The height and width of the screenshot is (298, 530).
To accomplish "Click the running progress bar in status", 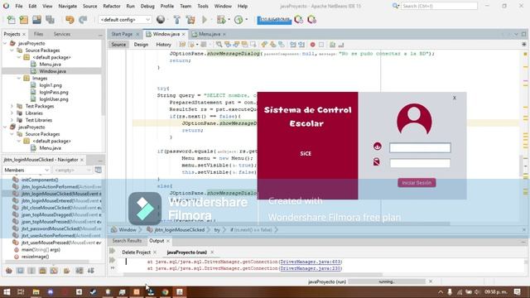I will (x=387, y=281).
